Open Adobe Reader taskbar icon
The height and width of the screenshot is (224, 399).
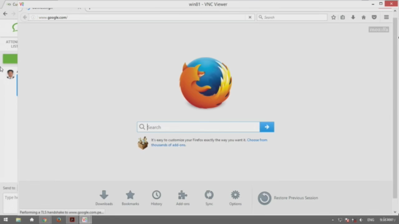72,220
